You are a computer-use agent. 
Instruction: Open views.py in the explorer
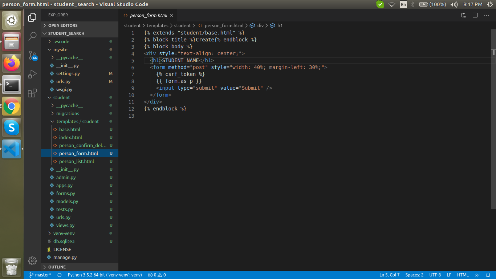[x=80, y=225]
